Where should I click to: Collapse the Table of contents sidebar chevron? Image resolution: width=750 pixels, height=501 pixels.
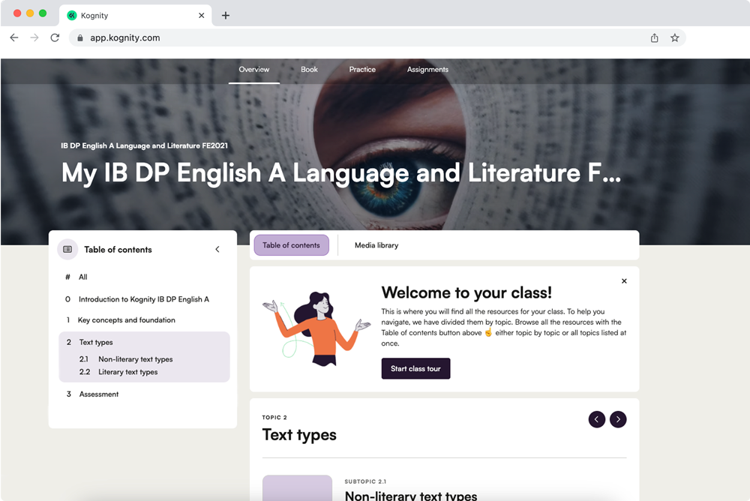[217, 249]
